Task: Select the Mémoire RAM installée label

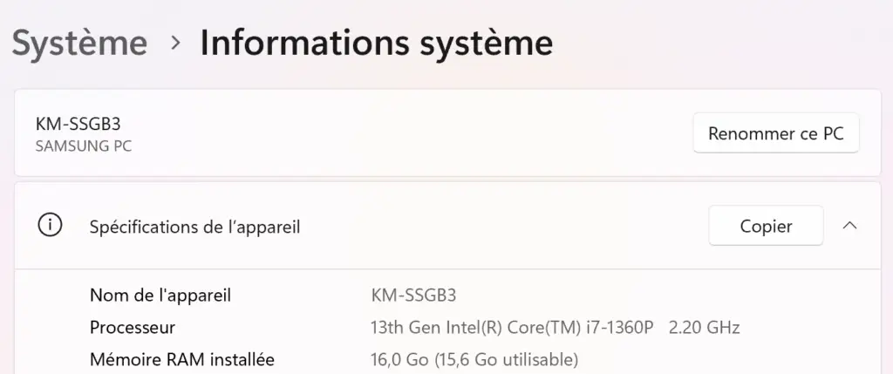Action: pos(182,360)
